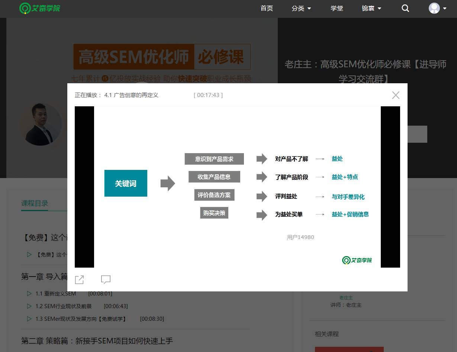The image size is (457, 352).
Task: Select the 课程目录 tab
Action: pos(35,203)
